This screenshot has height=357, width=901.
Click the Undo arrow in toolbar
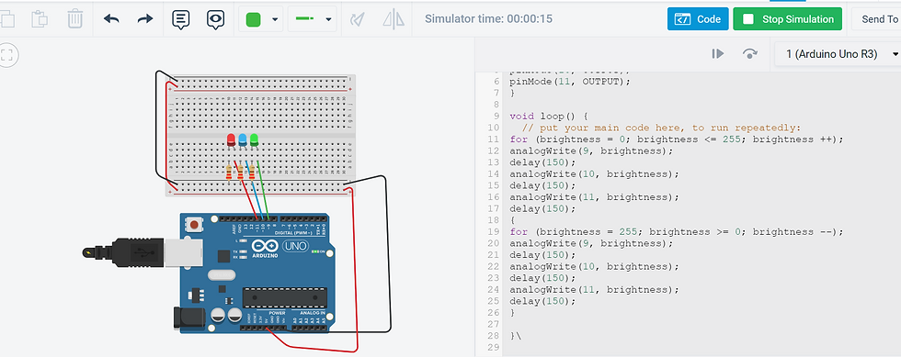(x=111, y=19)
